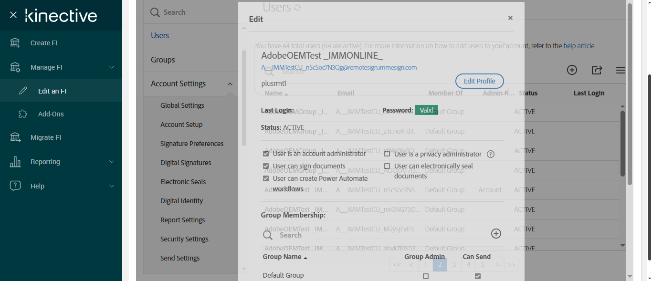Image resolution: width=652 pixels, height=281 pixels.
Task: Click the add user plus icon
Action: [572, 70]
